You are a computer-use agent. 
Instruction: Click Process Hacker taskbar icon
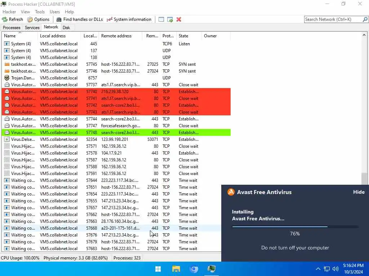[211, 269]
